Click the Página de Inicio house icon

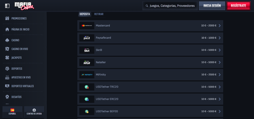pos(7,29)
